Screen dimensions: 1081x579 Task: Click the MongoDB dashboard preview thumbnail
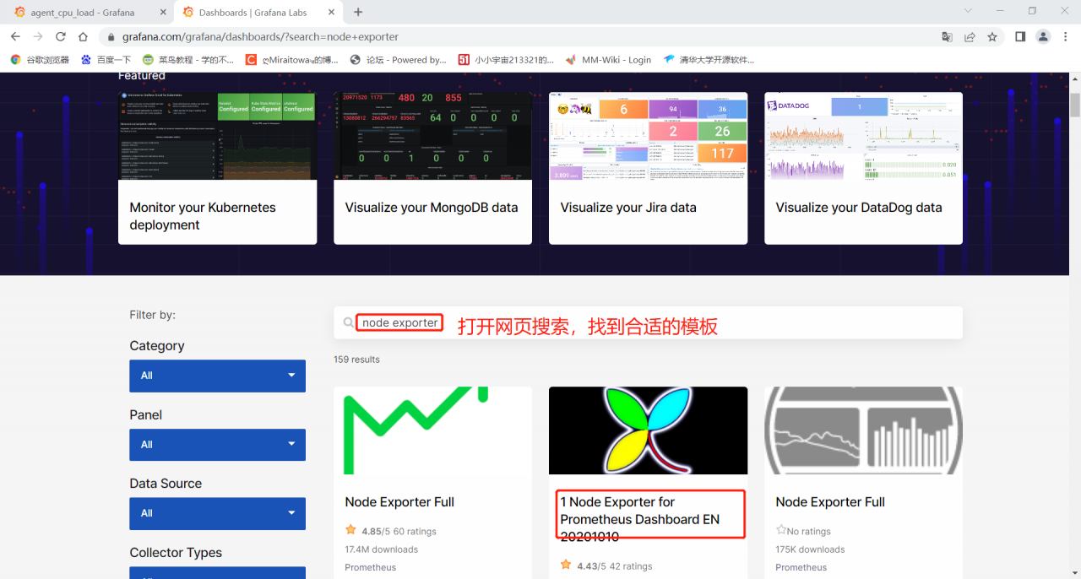click(x=432, y=136)
